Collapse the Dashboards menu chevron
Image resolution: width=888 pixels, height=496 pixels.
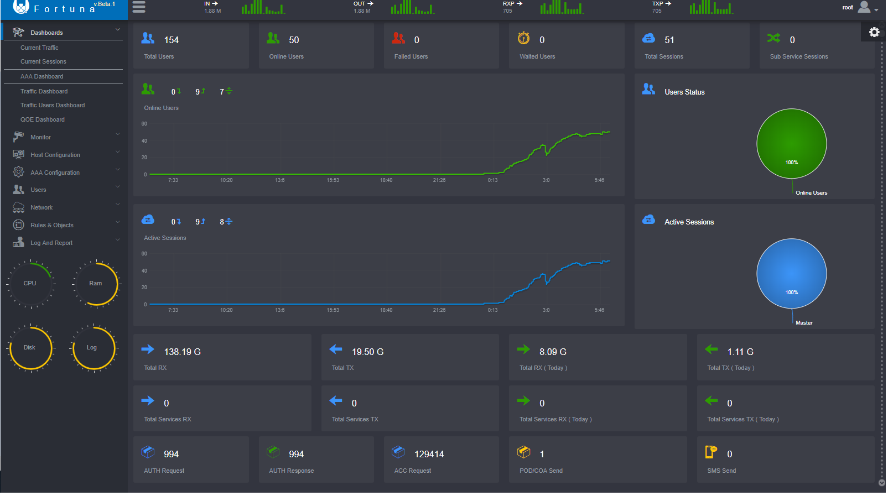click(x=117, y=29)
